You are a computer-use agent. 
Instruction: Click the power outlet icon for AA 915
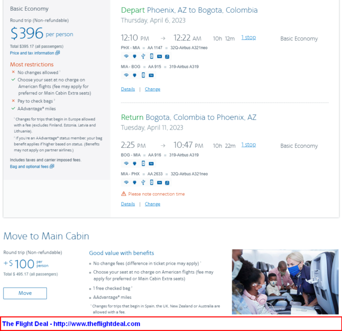135,75
